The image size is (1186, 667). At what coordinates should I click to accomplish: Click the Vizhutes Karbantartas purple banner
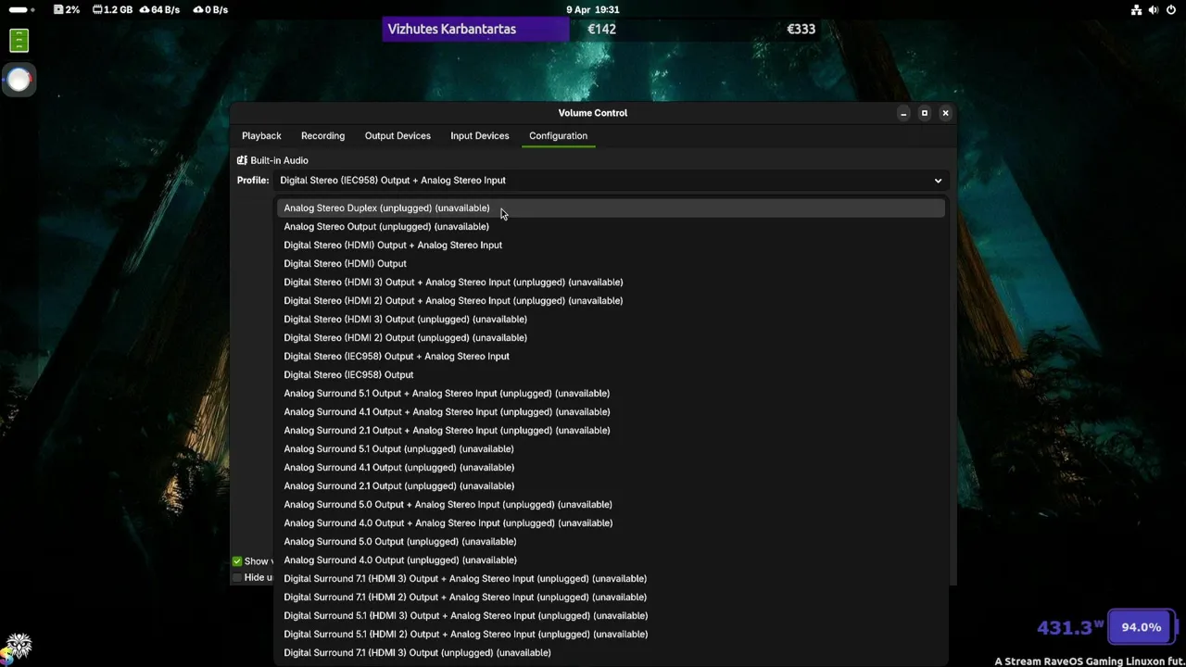coord(475,30)
